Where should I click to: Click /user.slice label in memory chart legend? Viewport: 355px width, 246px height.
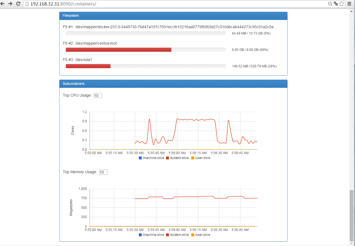click(203, 235)
